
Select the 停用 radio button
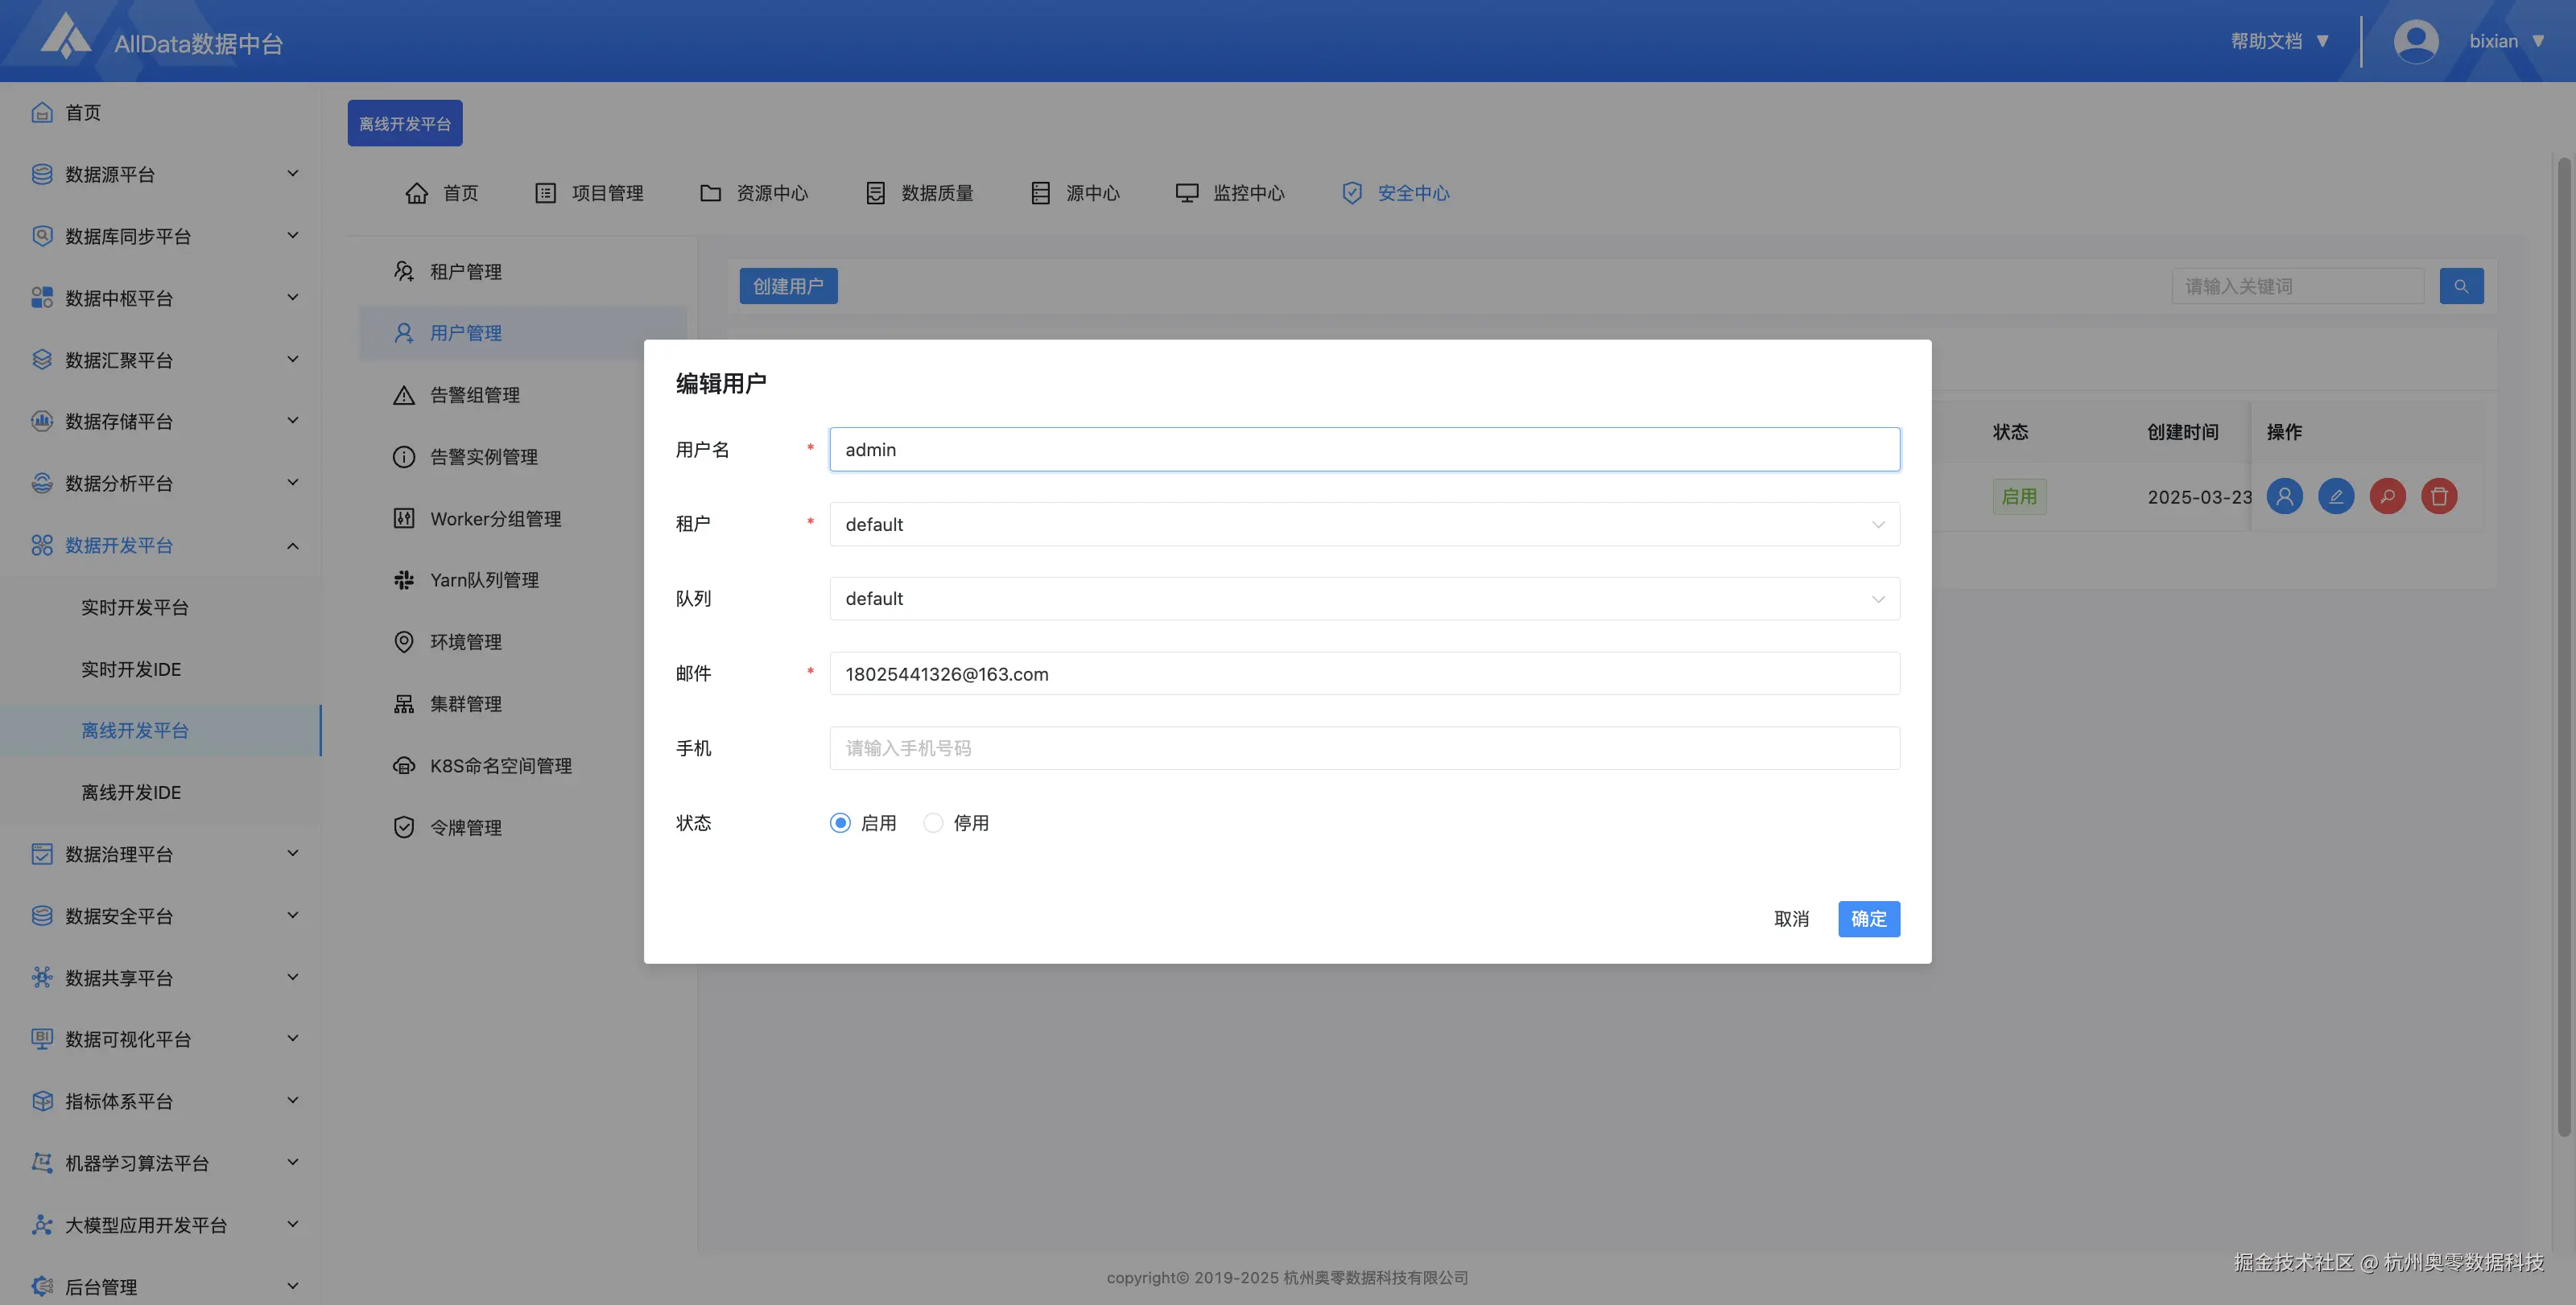[x=933, y=822]
